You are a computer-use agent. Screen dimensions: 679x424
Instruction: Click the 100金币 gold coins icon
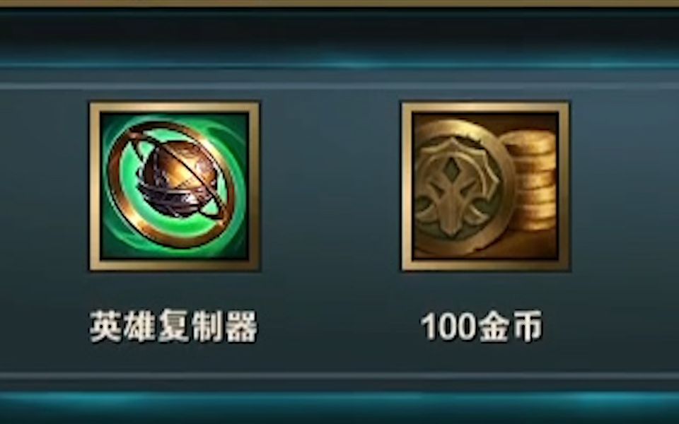(485, 187)
